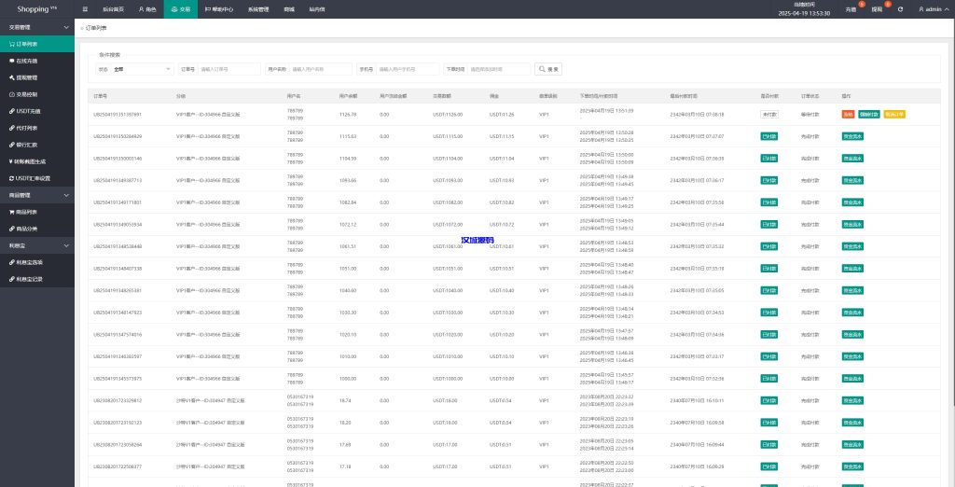
Task: Click the 充值 notification with badge in header
Action: [851, 8]
